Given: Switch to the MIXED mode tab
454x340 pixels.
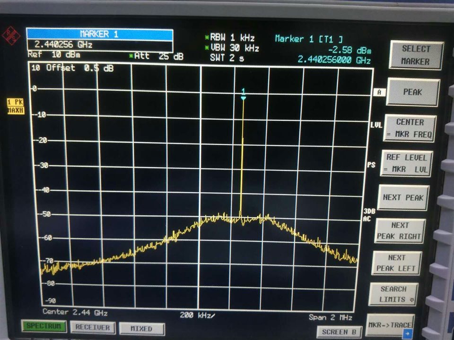Looking at the screenshot, I should click(141, 329).
